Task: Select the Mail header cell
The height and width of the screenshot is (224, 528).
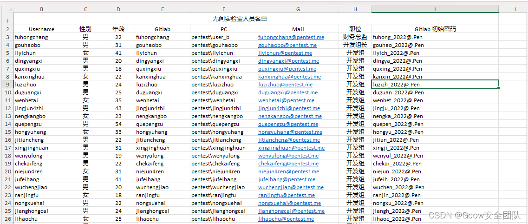Action: (x=298, y=29)
